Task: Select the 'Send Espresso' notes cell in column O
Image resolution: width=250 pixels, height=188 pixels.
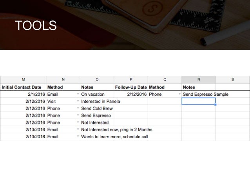Action: pyautogui.click(x=97, y=115)
